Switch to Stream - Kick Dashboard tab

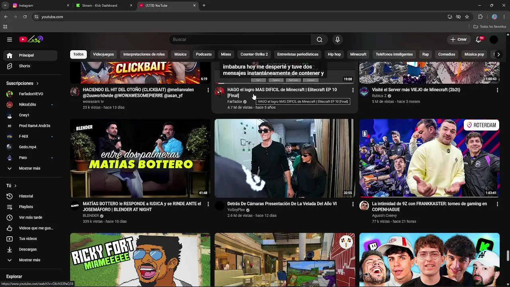(x=104, y=6)
